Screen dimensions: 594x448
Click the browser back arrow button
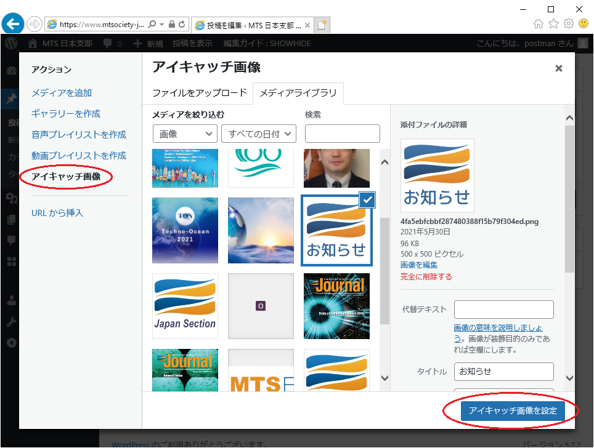pyautogui.click(x=12, y=24)
